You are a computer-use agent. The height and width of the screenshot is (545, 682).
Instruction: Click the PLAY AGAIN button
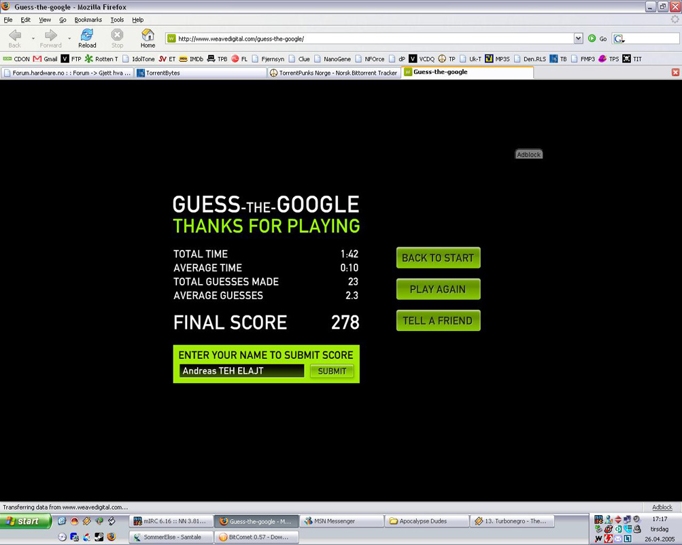(x=439, y=289)
